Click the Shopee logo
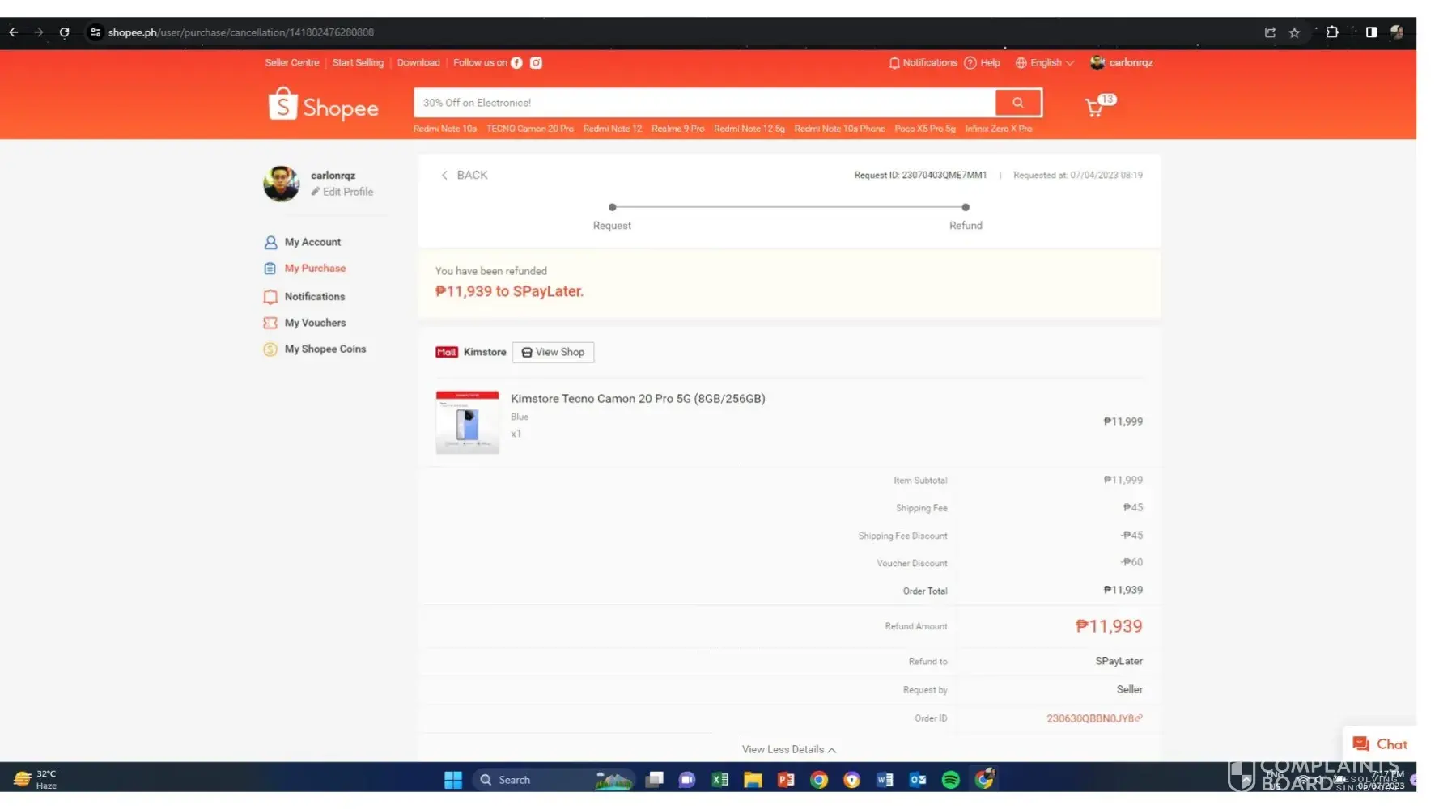Viewport: 1439px width, 809px height. (324, 107)
